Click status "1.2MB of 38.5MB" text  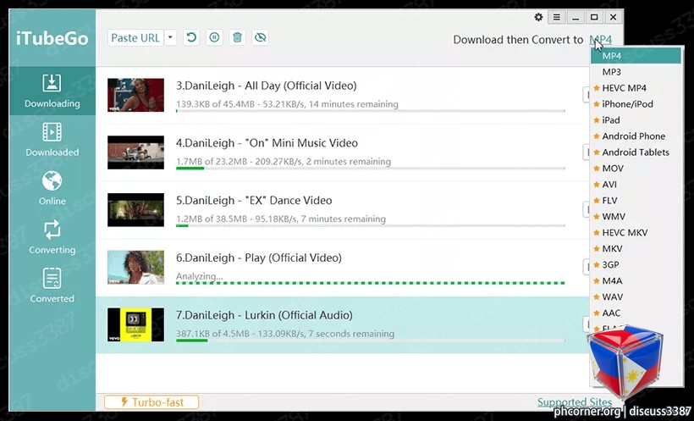pyautogui.click(x=212, y=219)
